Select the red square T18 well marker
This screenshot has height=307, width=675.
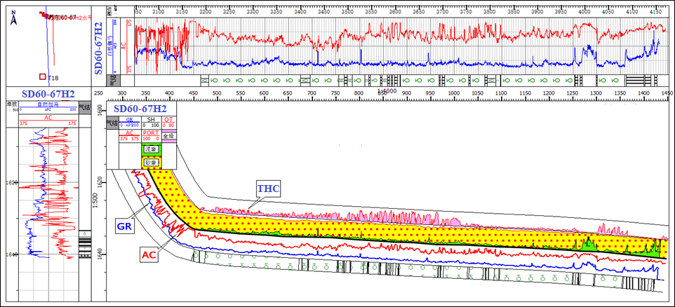[x=42, y=76]
